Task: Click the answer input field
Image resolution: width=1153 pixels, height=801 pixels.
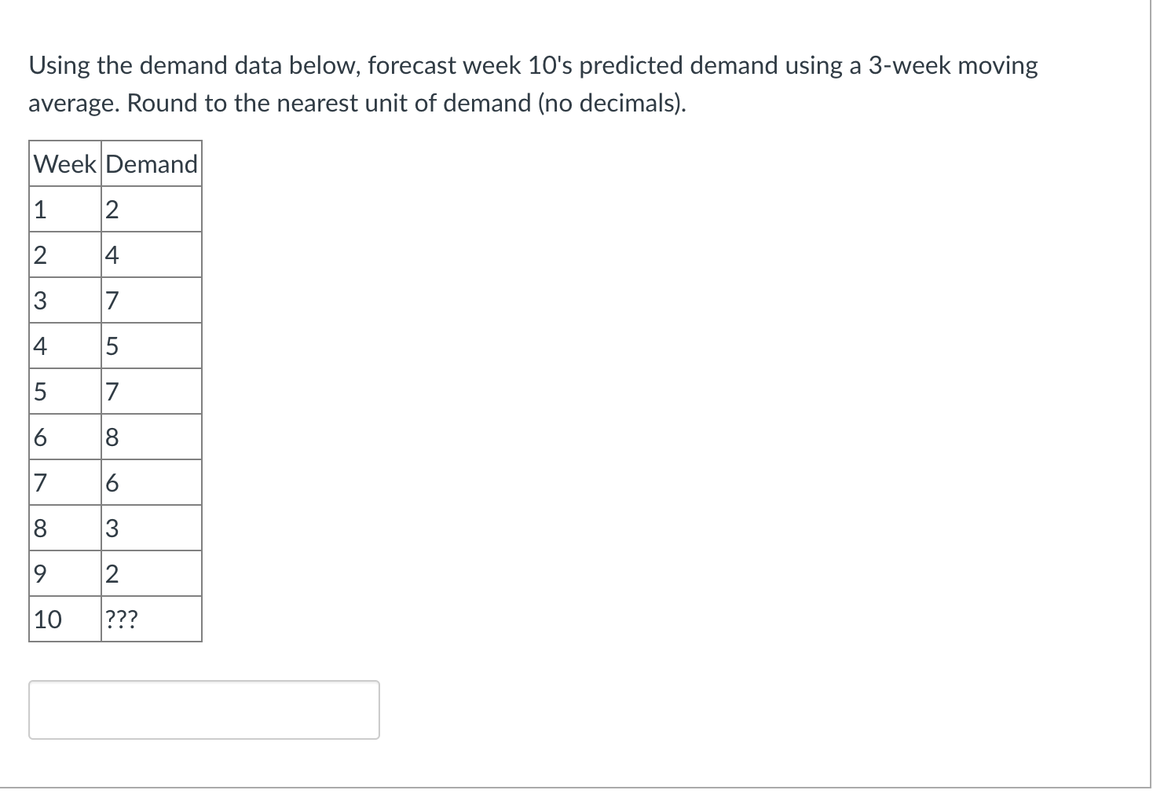Action: click(203, 709)
